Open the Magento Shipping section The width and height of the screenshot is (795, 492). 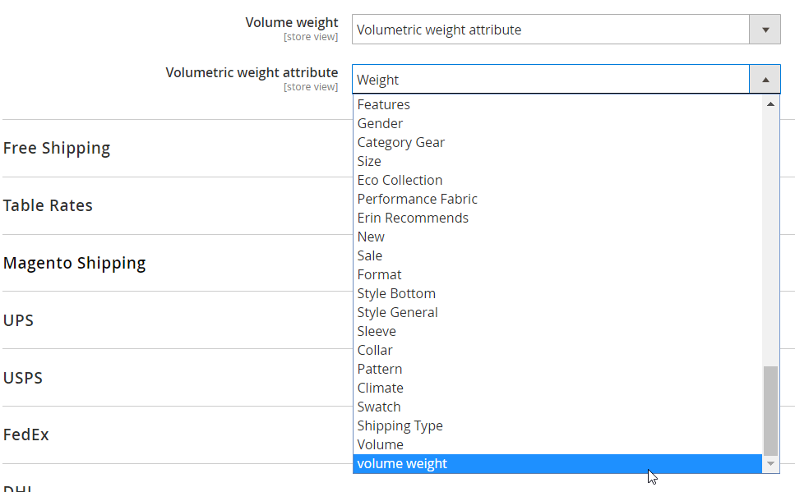pos(74,263)
